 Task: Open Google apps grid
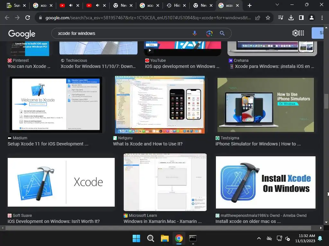click(301, 33)
